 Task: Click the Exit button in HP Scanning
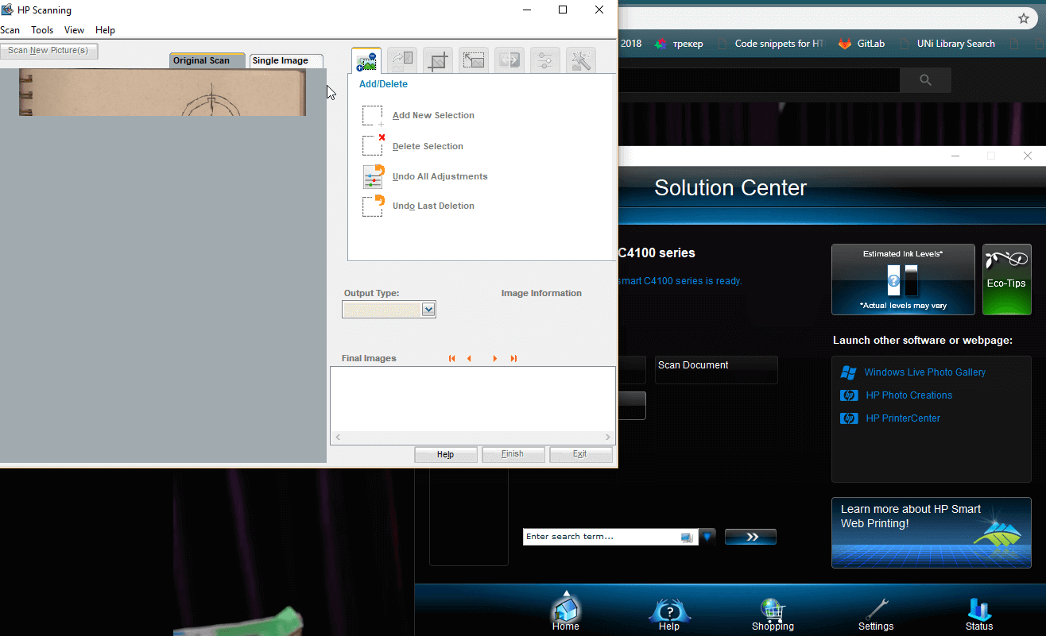pos(581,454)
